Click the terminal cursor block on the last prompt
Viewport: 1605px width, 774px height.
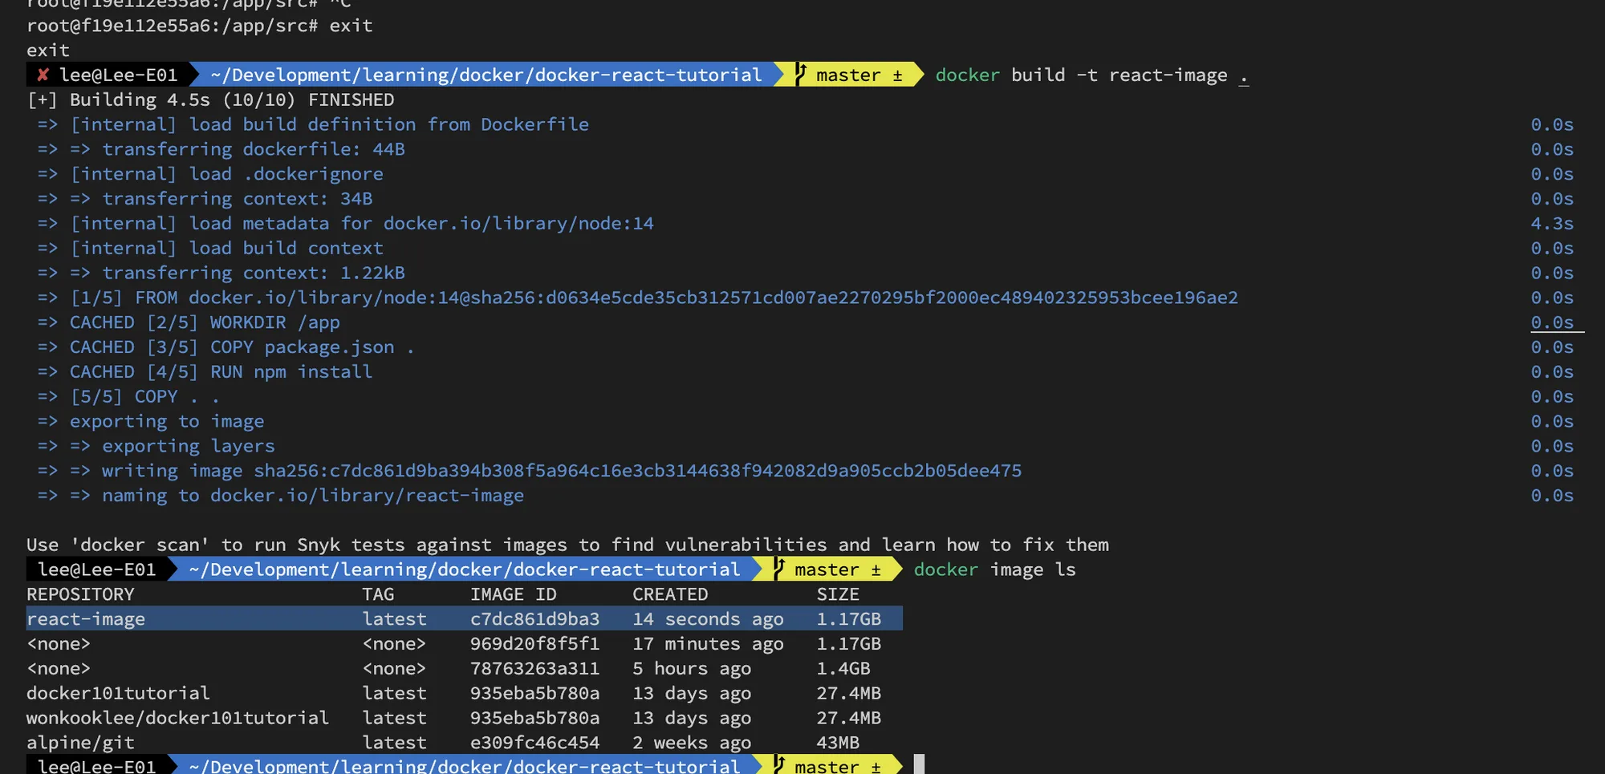(x=919, y=765)
